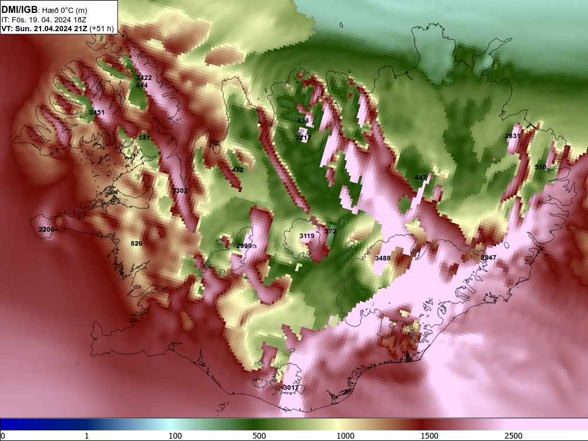Click the map value label 3017
The image size is (588, 441).
tap(291, 387)
